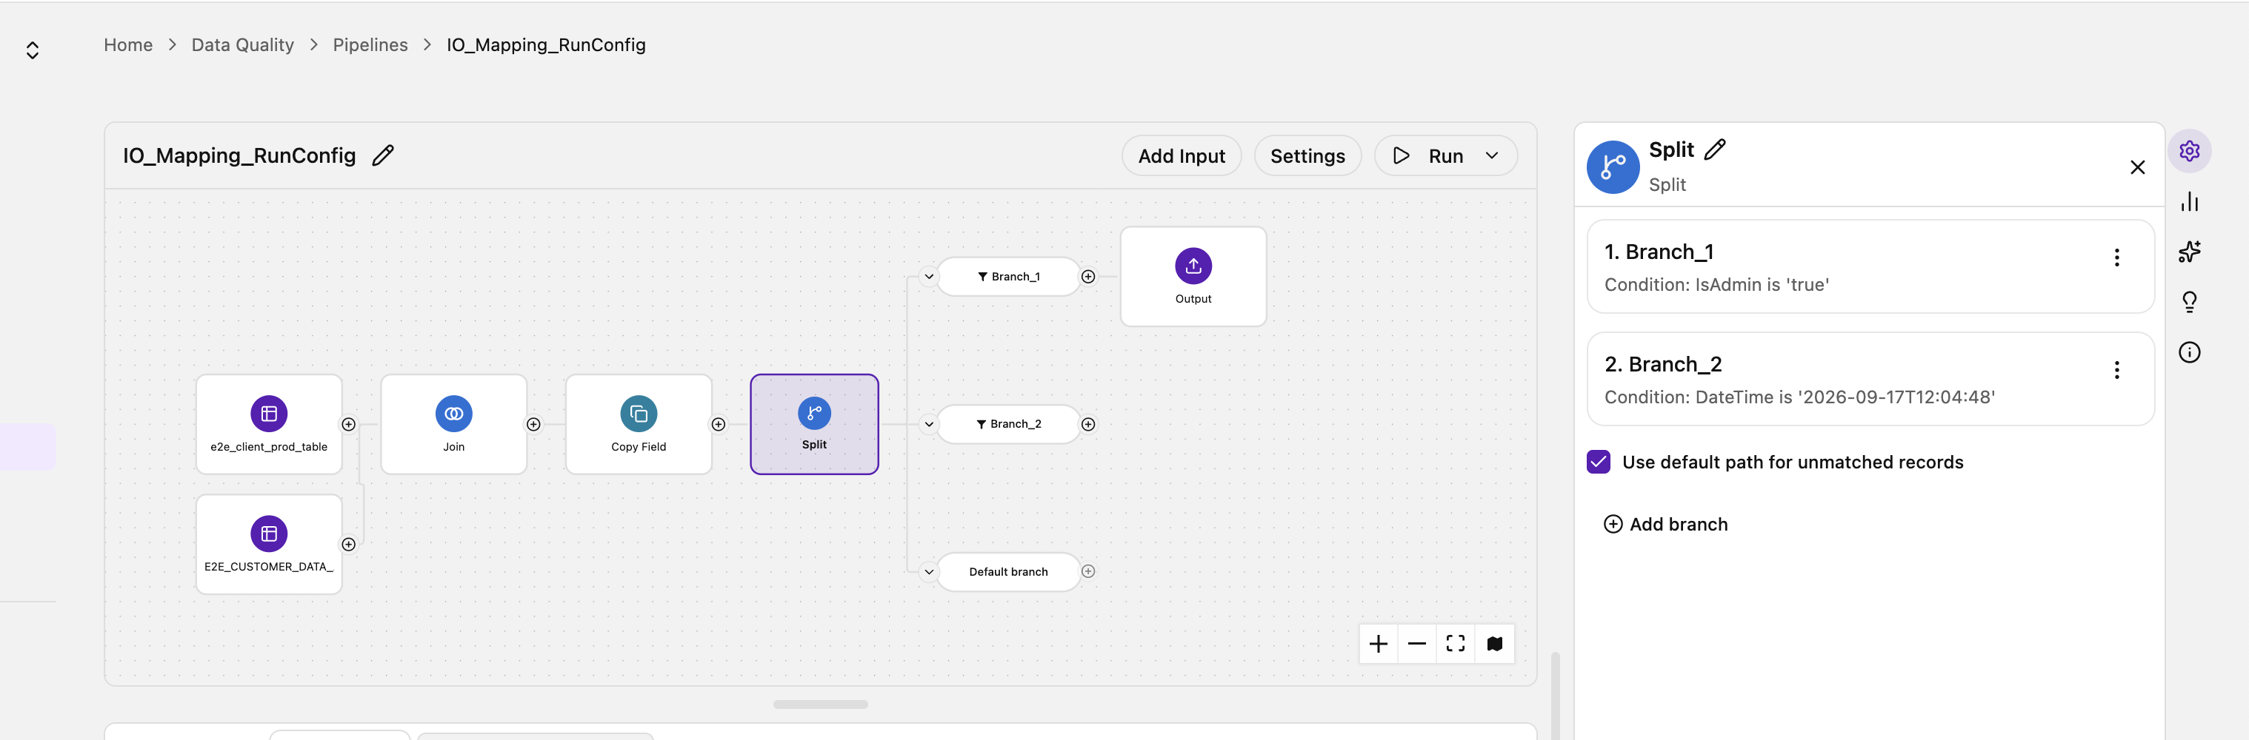Click the Condition: IsAdmin is 'true' text

pos(1716,284)
